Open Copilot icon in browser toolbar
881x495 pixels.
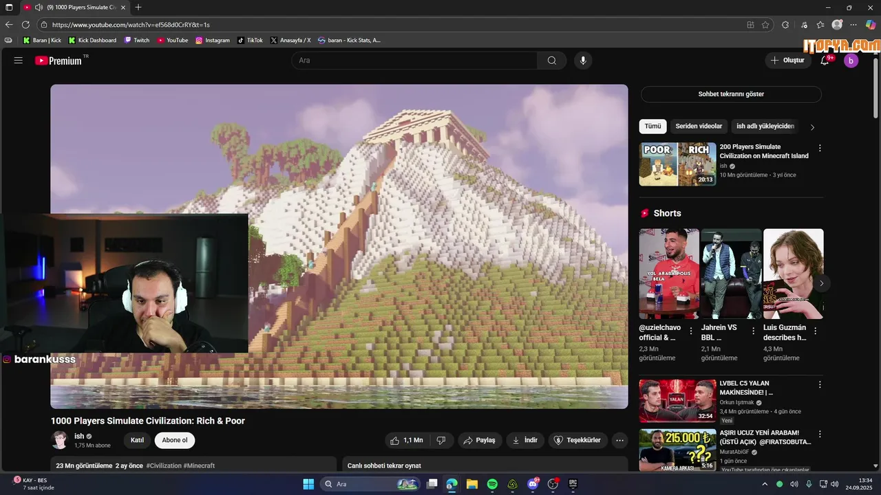pos(871,25)
